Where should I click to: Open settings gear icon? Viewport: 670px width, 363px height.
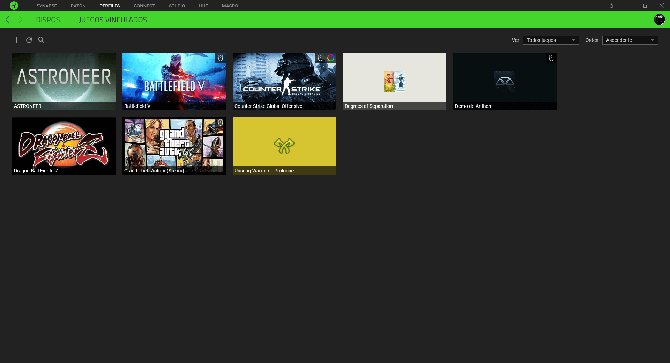pyautogui.click(x=611, y=6)
